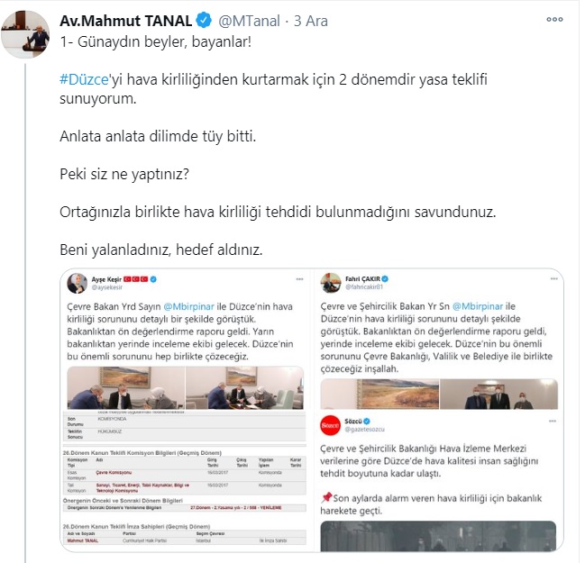The image size is (585, 563).
Task: Open more options on the Sözcü tweet
Action: coord(553,421)
